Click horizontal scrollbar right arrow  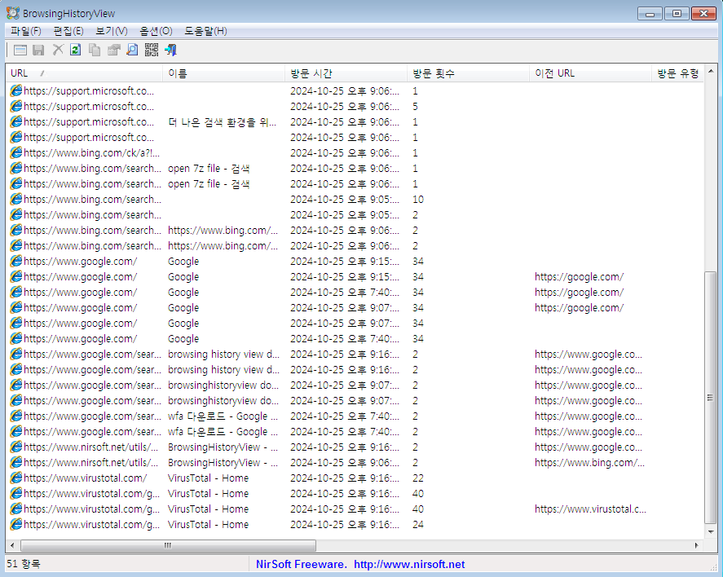point(696,545)
